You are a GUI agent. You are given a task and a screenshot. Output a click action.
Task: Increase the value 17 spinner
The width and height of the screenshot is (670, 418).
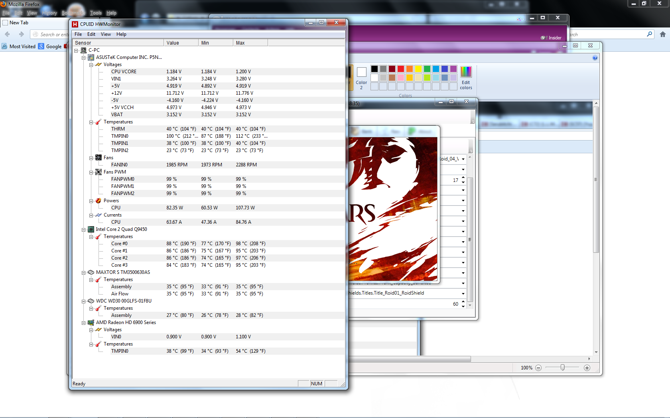pyautogui.click(x=463, y=178)
